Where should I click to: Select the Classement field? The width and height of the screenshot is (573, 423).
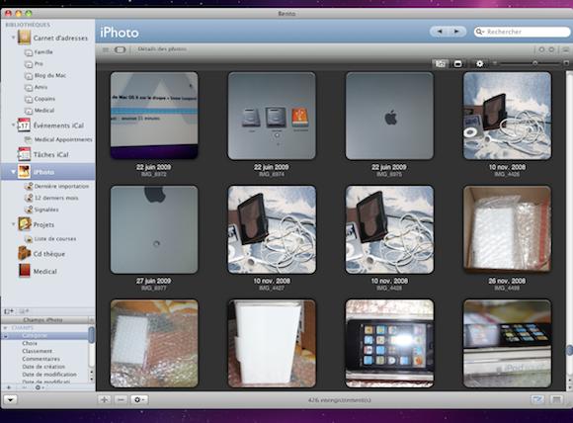click(x=37, y=351)
